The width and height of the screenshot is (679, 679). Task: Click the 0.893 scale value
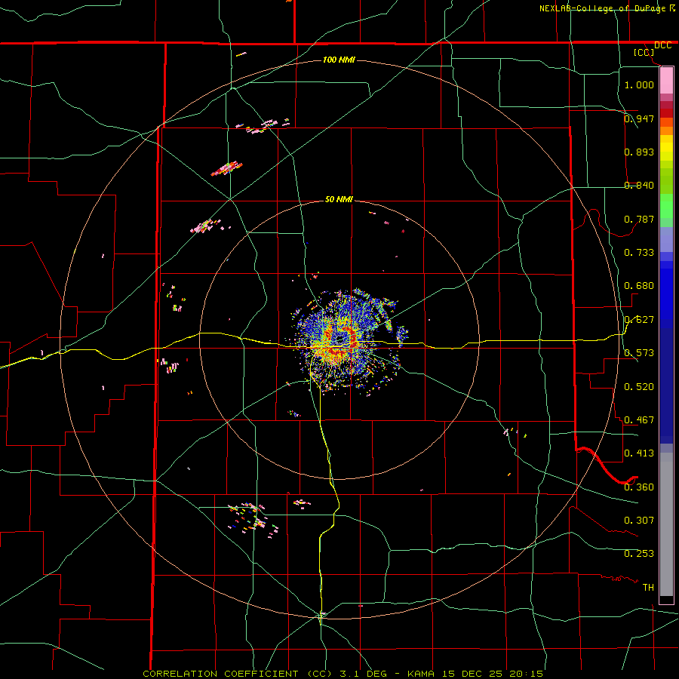[639, 152]
